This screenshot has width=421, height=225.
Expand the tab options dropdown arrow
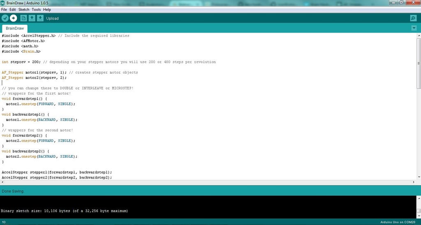coord(414,28)
